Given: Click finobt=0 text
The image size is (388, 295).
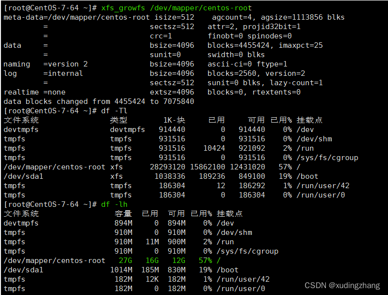Looking at the screenshot, I should (x=225, y=36).
